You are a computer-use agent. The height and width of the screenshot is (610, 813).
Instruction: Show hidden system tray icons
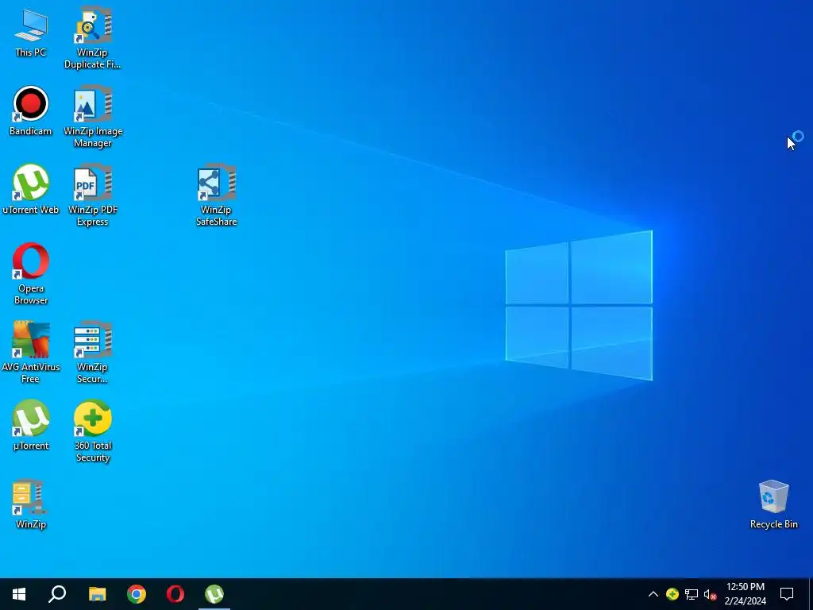(653, 594)
